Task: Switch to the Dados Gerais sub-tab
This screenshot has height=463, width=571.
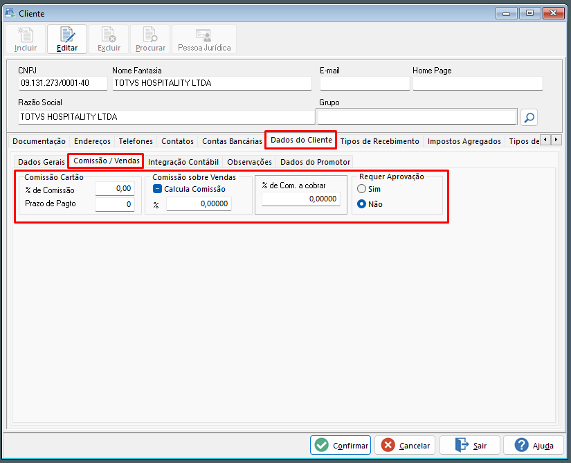Action: point(41,162)
